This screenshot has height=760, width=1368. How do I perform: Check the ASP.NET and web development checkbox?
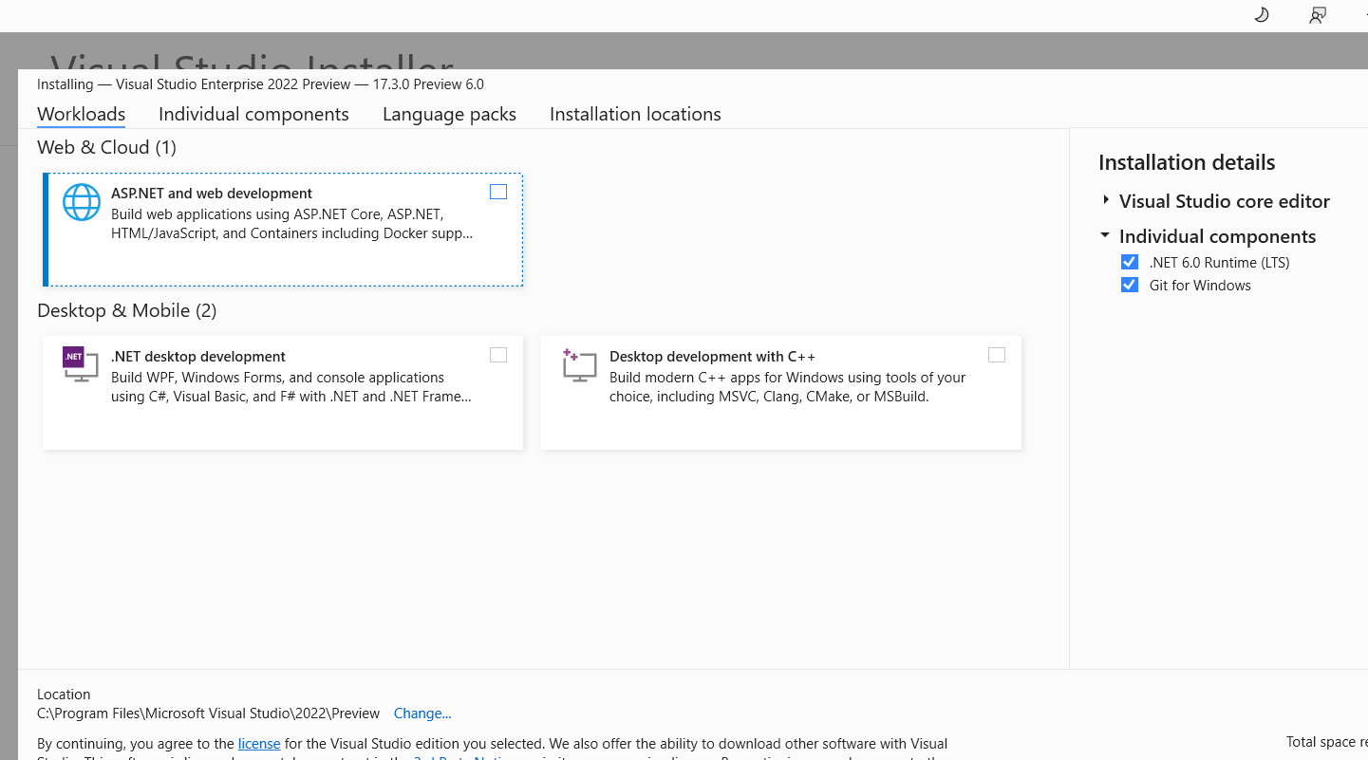pos(498,191)
